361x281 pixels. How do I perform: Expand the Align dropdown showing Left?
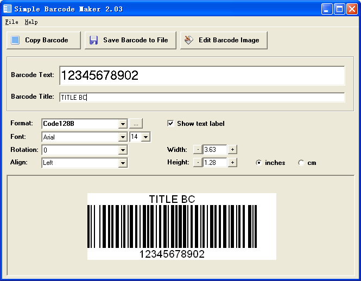123,163
